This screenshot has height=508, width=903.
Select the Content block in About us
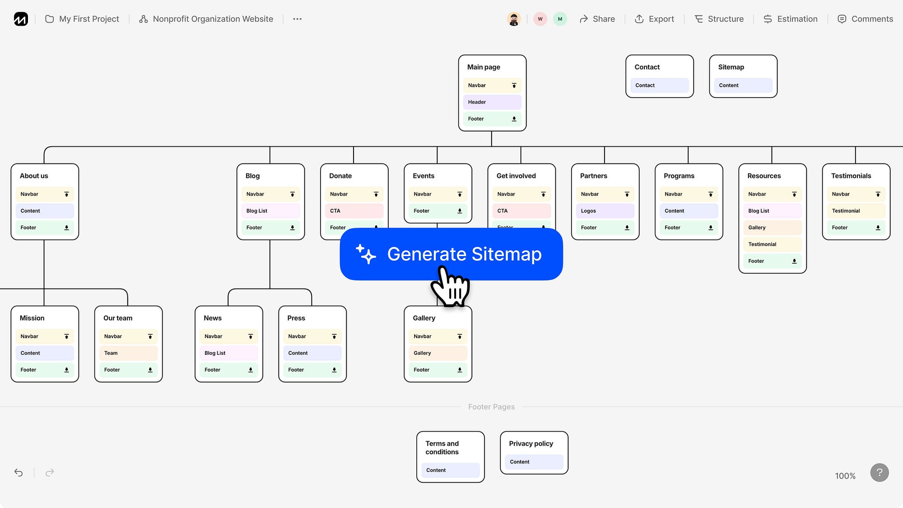click(45, 211)
